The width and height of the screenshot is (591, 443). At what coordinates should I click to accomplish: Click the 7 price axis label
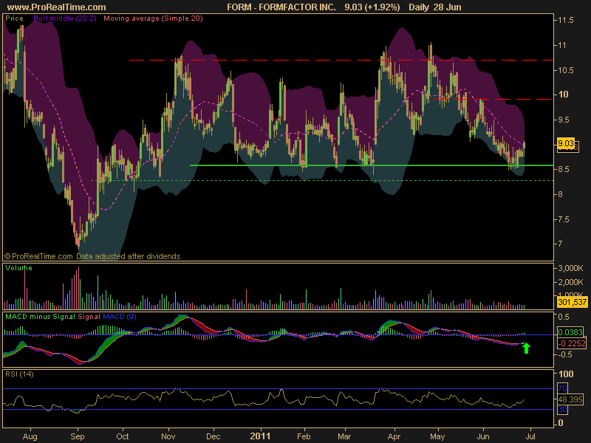point(560,244)
